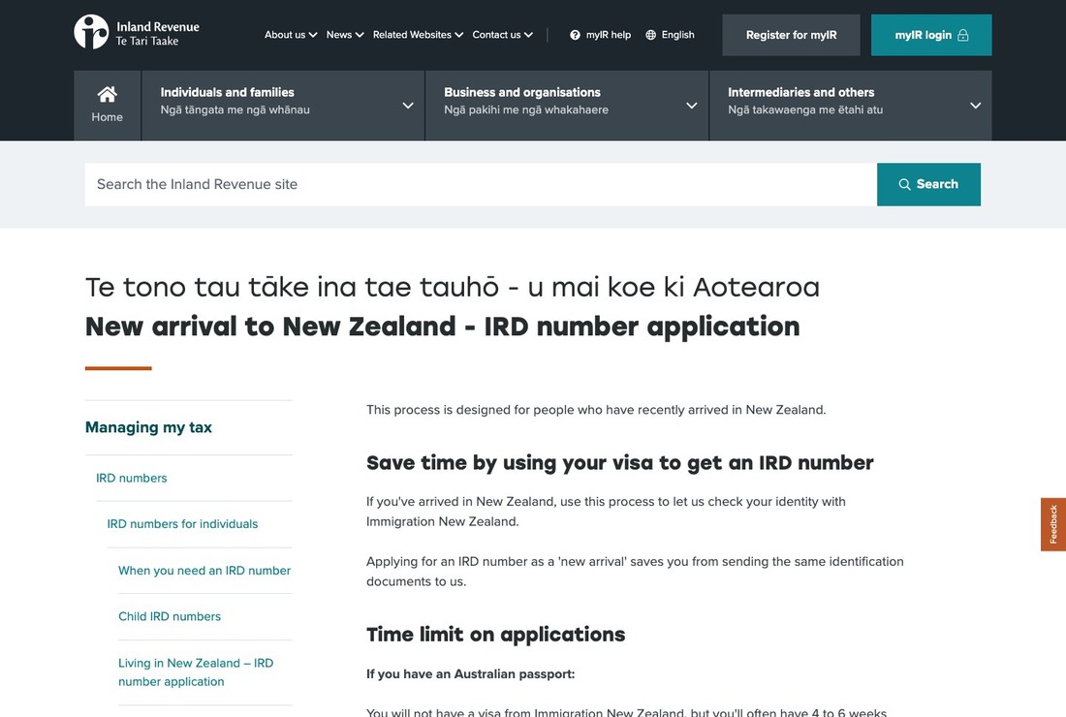Image resolution: width=1066 pixels, height=717 pixels.
Task: Expand the Individuals and families chevron
Action: (x=408, y=106)
